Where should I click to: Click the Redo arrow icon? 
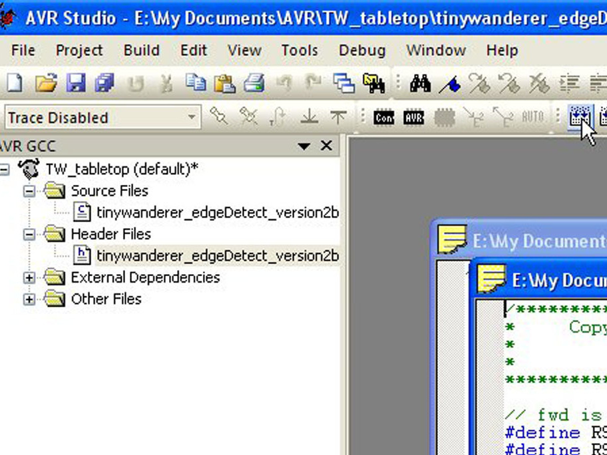tap(313, 82)
